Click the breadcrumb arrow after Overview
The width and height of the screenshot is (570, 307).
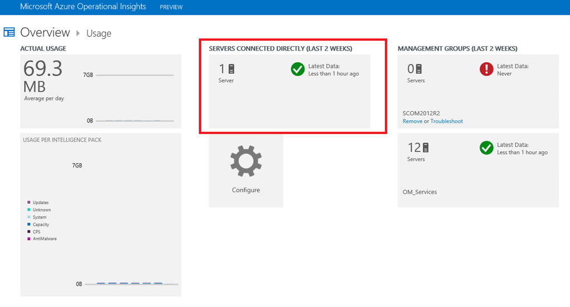[78, 33]
